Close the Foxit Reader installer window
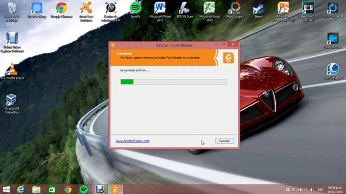 [x=232, y=44]
